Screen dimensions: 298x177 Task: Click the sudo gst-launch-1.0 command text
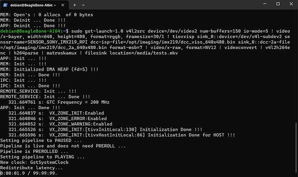97,31
